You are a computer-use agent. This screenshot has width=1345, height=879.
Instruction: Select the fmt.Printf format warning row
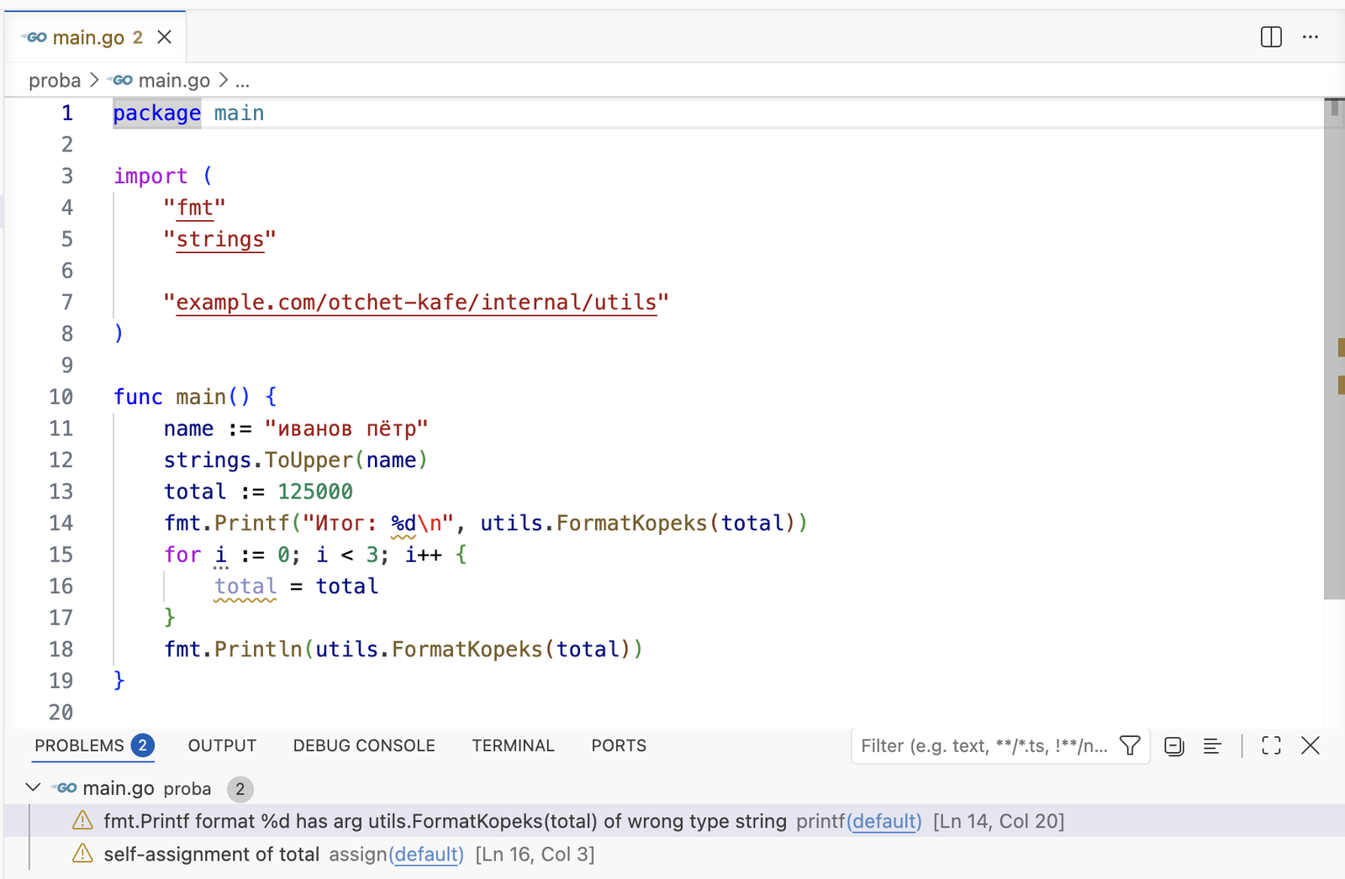(674, 821)
